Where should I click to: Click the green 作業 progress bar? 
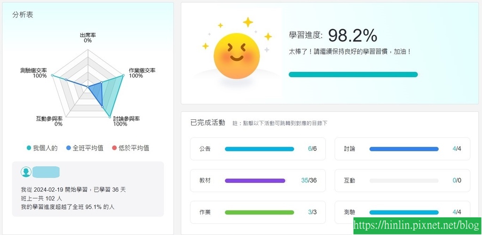click(x=259, y=212)
